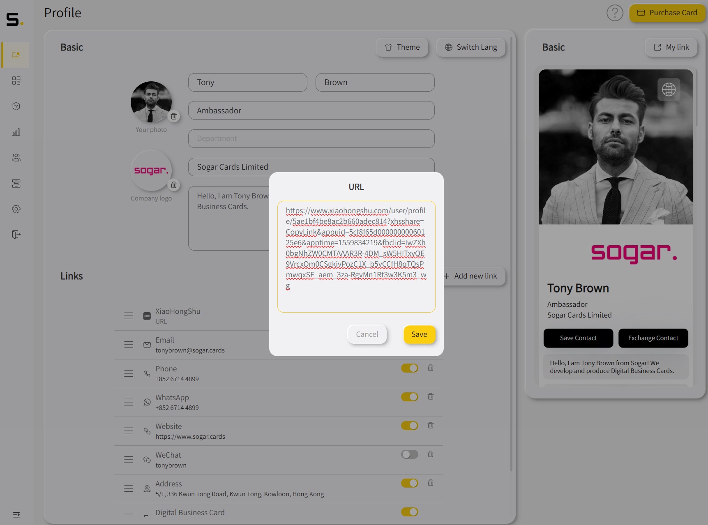This screenshot has height=525, width=708.
Task: Delete the Phone link row
Action: click(x=431, y=368)
